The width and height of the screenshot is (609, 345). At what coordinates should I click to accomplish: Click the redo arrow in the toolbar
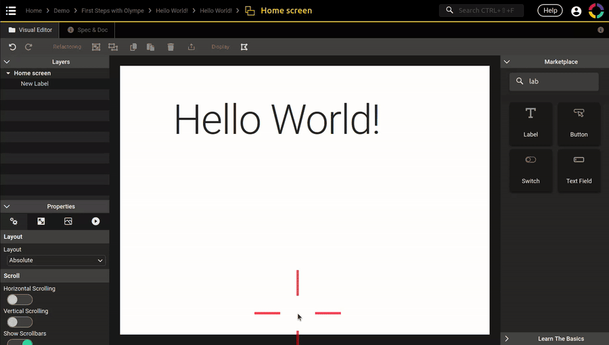28,47
